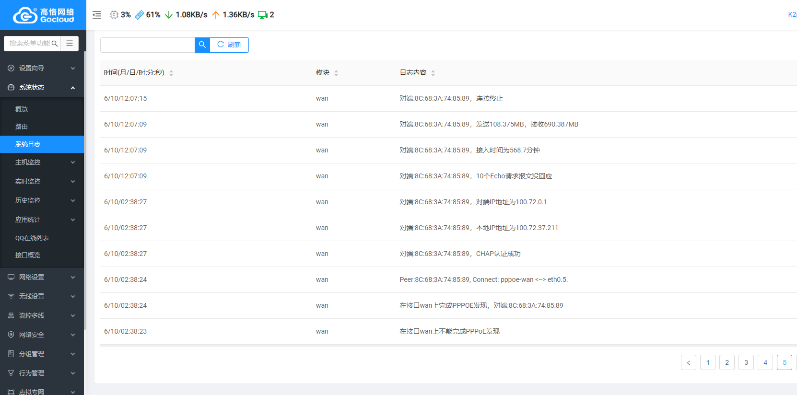Focus the 搜索菜单功能 search field

[30, 44]
